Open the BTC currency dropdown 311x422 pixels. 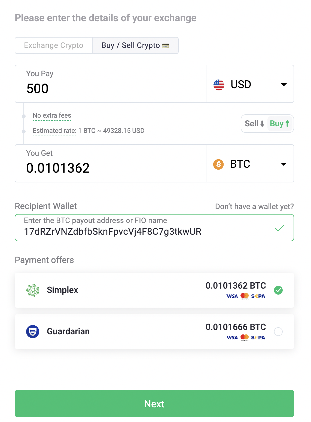coord(250,164)
